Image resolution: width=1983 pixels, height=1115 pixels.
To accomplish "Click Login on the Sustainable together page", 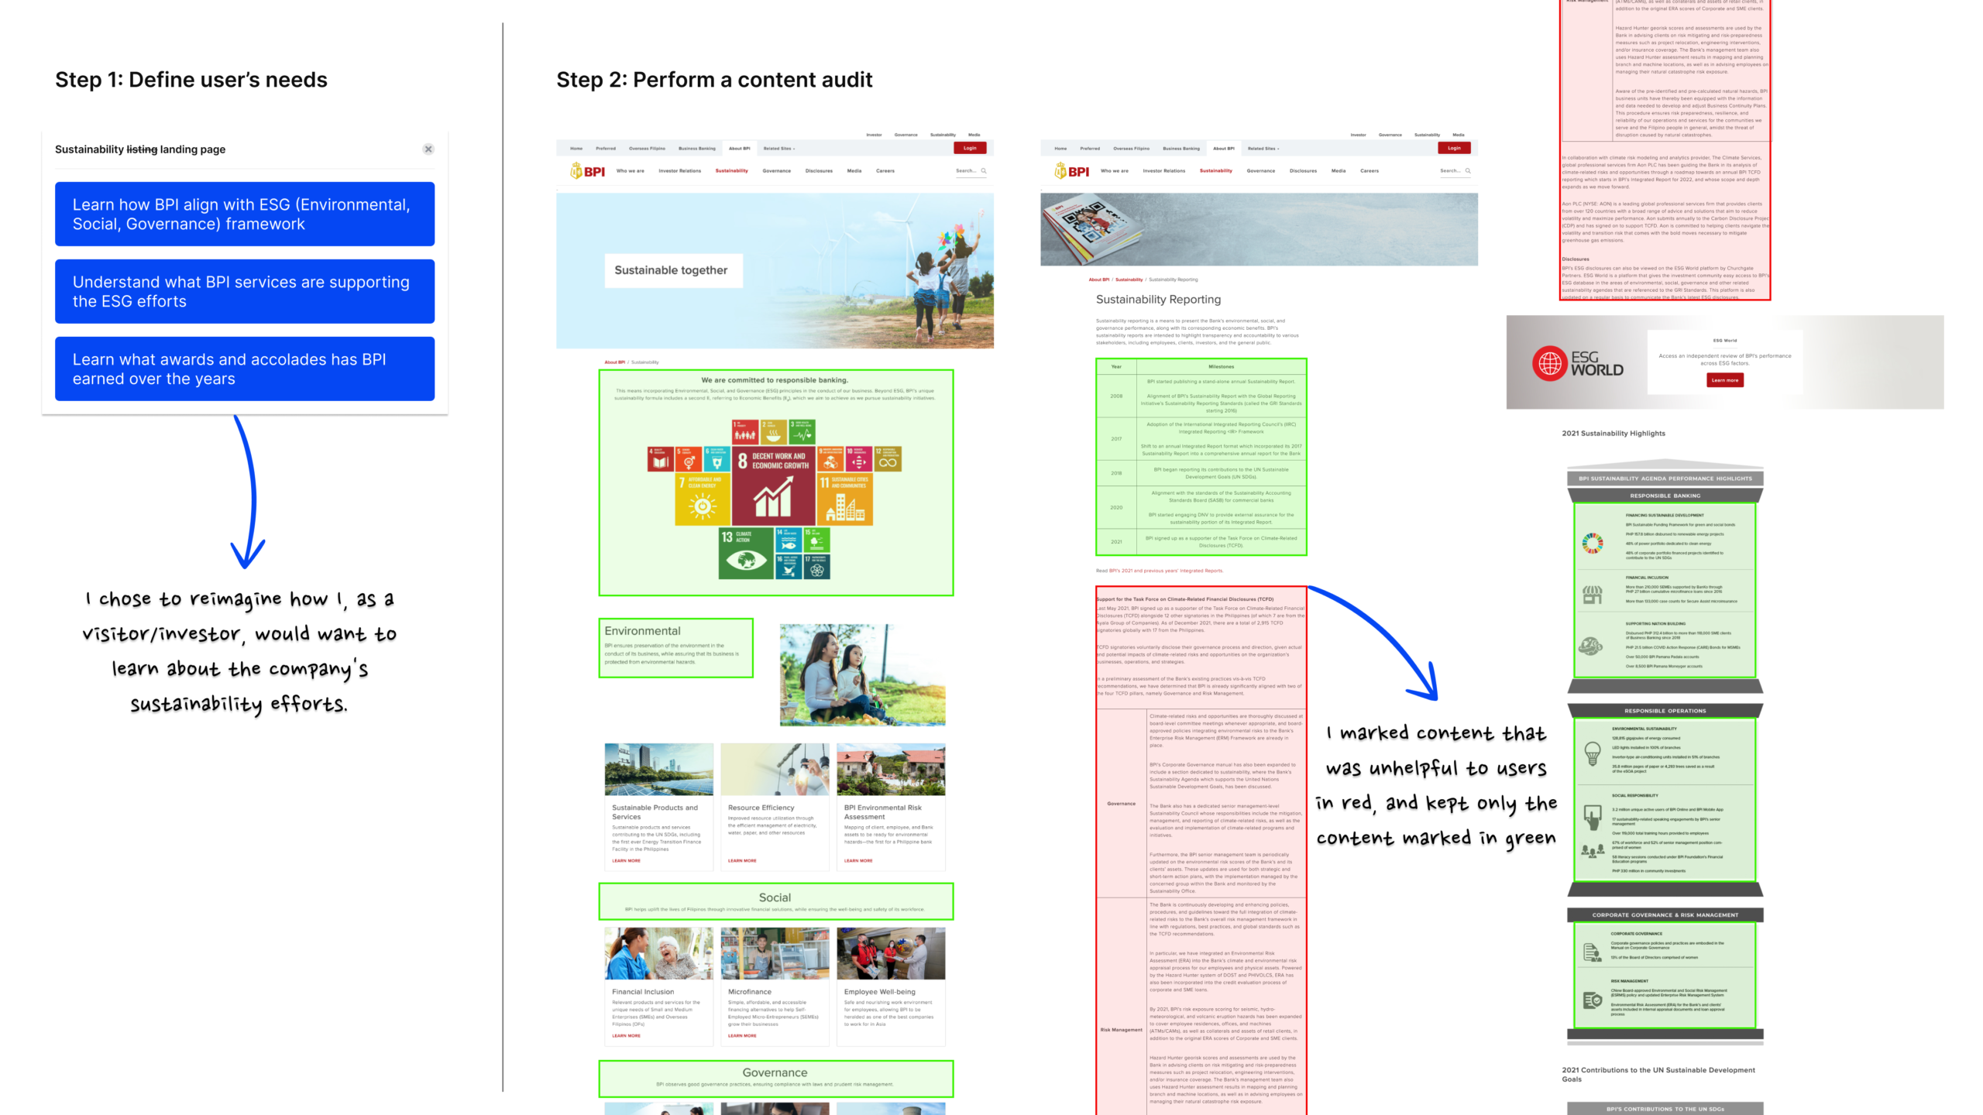I will coord(970,148).
